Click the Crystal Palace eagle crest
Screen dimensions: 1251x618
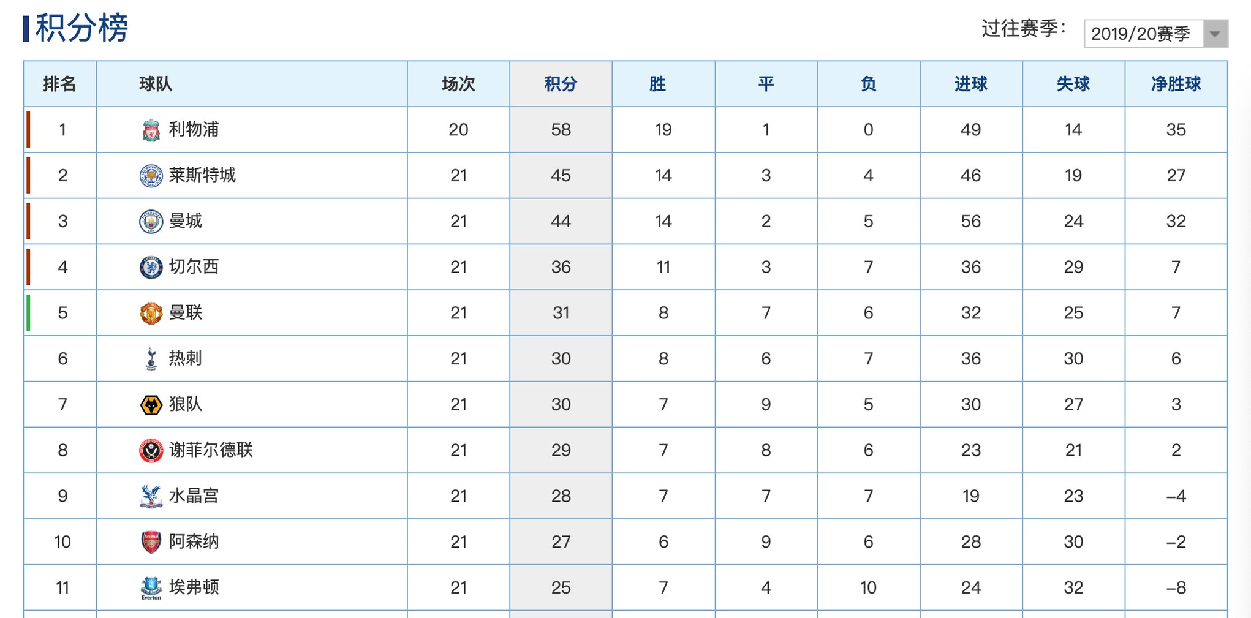tap(151, 496)
